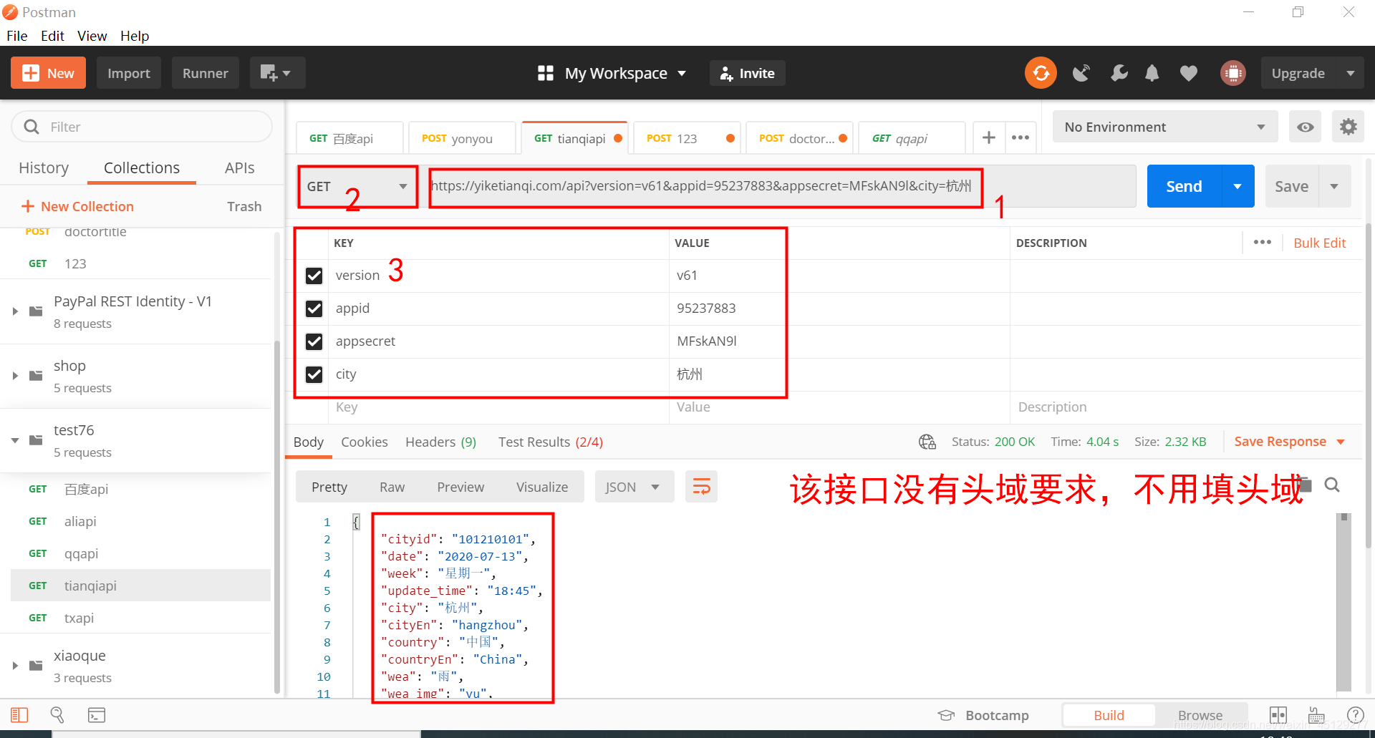Open the Send button dropdown arrow

click(1237, 186)
